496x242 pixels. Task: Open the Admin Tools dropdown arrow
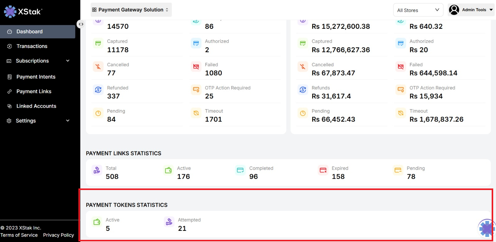pyautogui.click(x=491, y=10)
